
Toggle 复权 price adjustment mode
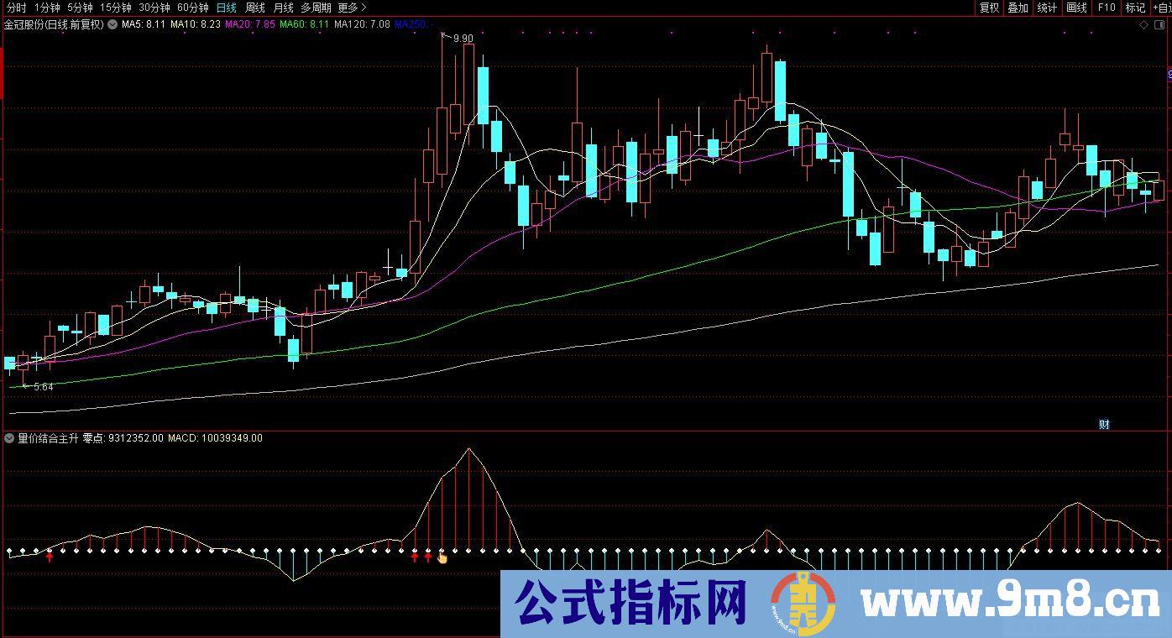click(990, 8)
